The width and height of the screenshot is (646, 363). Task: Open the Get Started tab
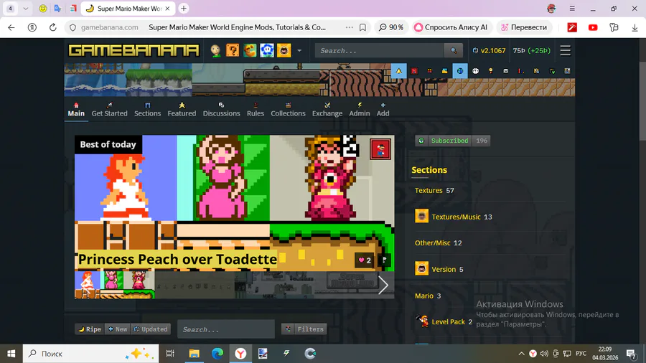click(x=109, y=110)
